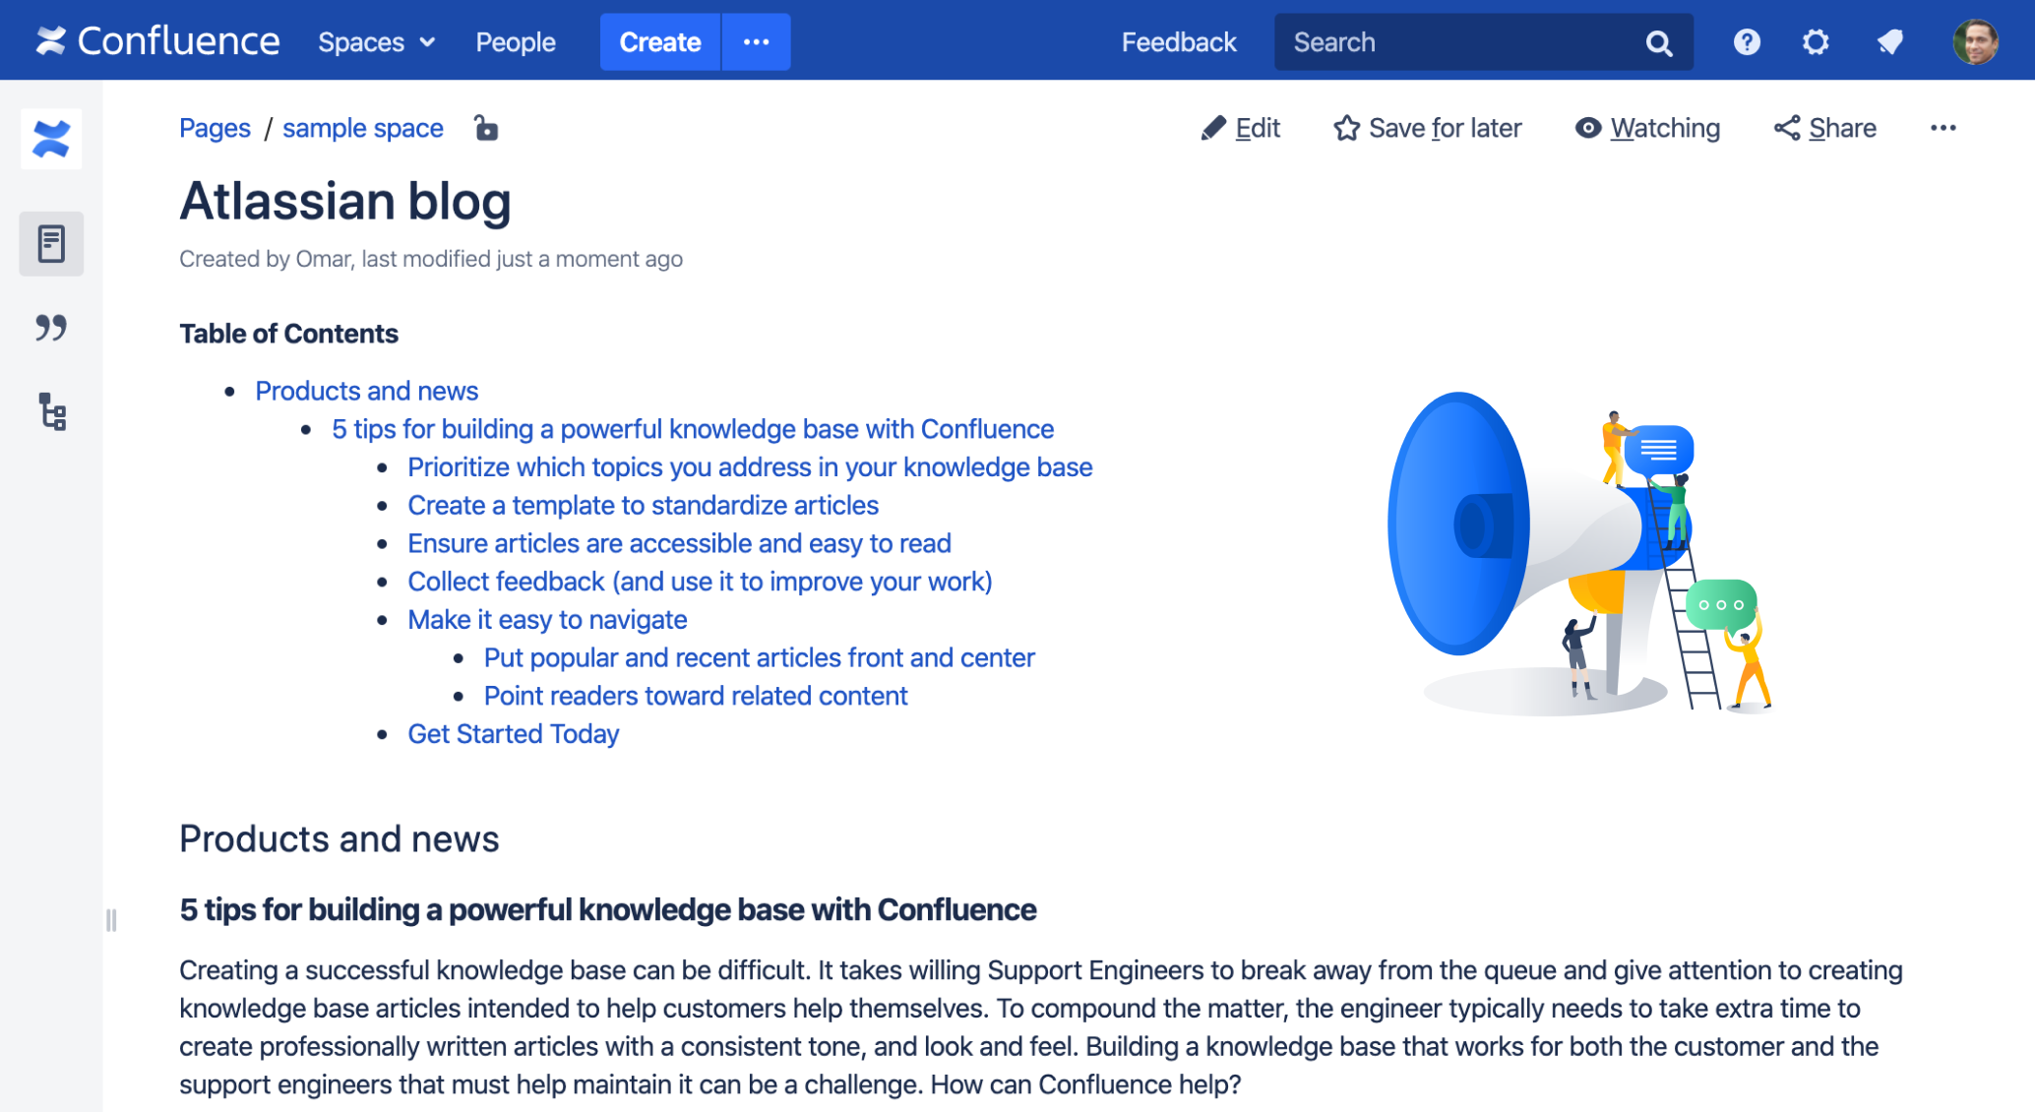Click the pages/notes sidebar icon
Image resolution: width=2035 pixels, height=1112 pixels.
[52, 240]
